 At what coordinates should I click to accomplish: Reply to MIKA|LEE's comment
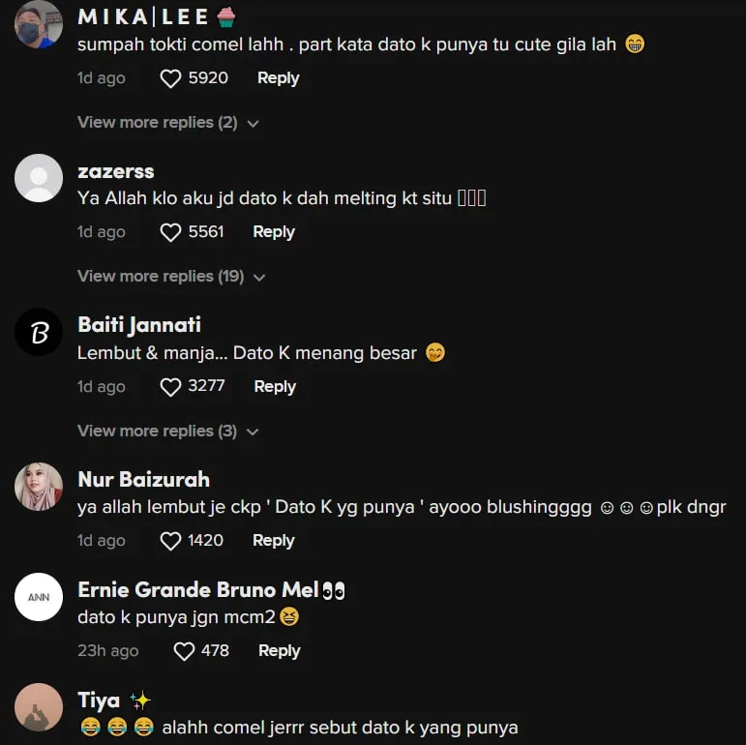click(279, 78)
